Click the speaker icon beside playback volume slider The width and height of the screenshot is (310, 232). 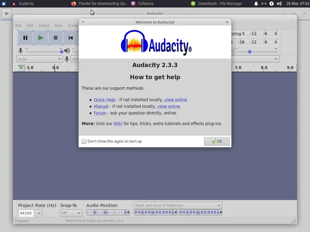pyautogui.click(x=67, y=51)
